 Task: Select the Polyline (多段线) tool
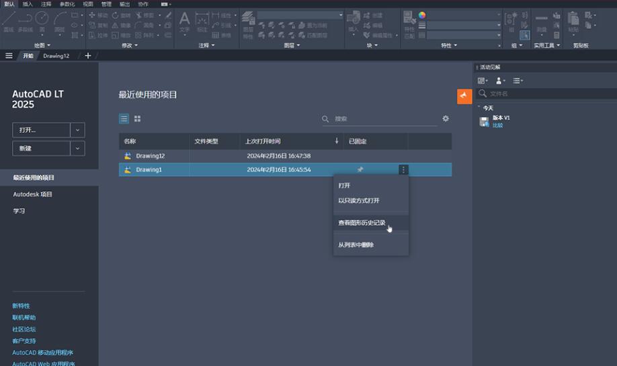pos(25,21)
